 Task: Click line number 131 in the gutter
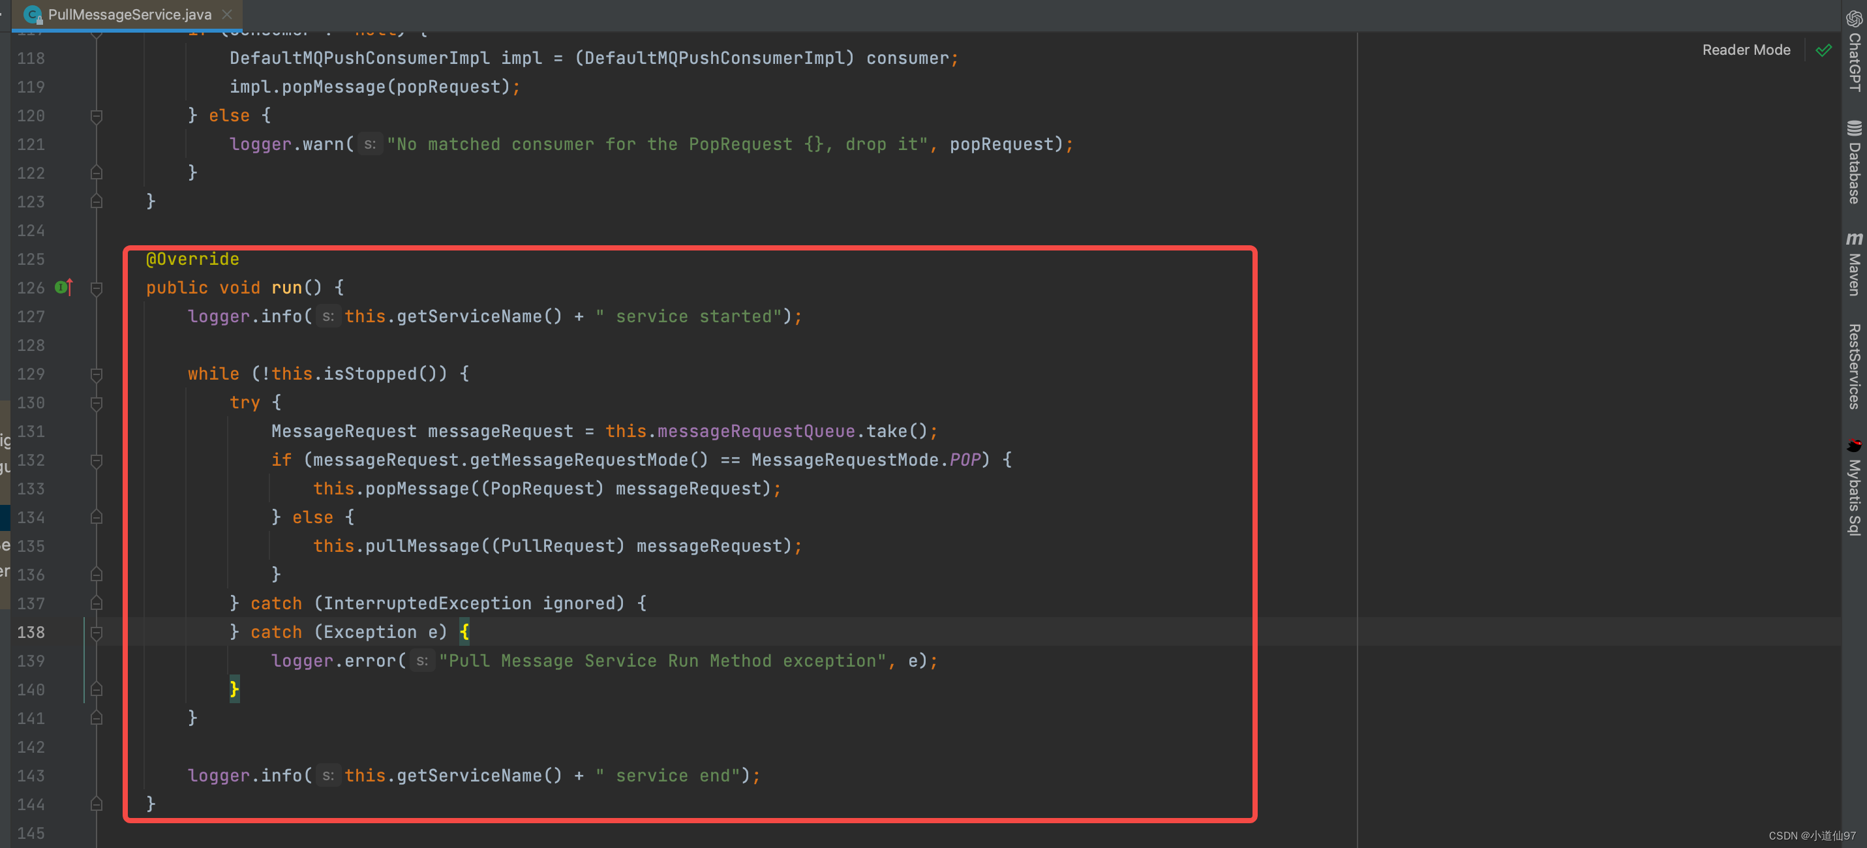point(31,432)
